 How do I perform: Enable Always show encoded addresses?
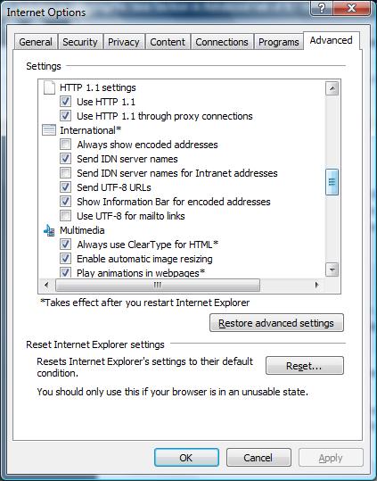[66, 145]
